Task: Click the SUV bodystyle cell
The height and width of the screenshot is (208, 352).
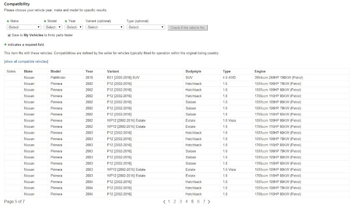Action: (189, 78)
